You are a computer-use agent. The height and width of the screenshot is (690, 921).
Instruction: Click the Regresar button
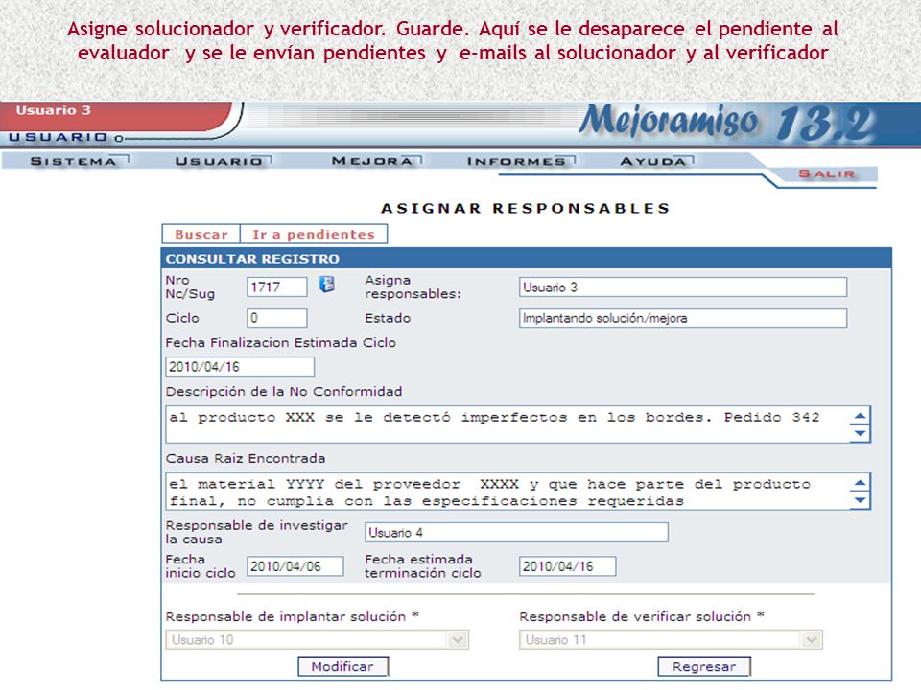(704, 667)
